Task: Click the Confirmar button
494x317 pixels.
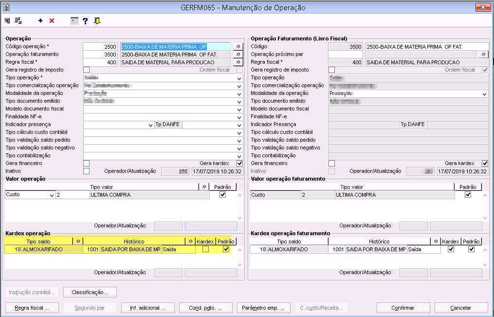Action: 403,308
